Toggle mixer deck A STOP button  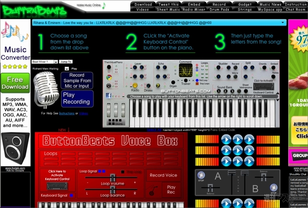pos(201,175)
